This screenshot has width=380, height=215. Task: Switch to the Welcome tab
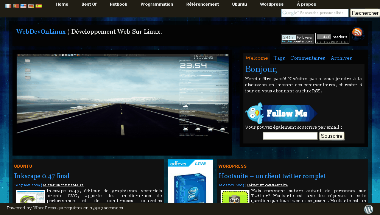(257, 58)
